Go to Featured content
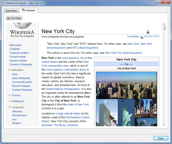This screenshot has width=172, height=144. pyautogui.click(x=19, y=53)
